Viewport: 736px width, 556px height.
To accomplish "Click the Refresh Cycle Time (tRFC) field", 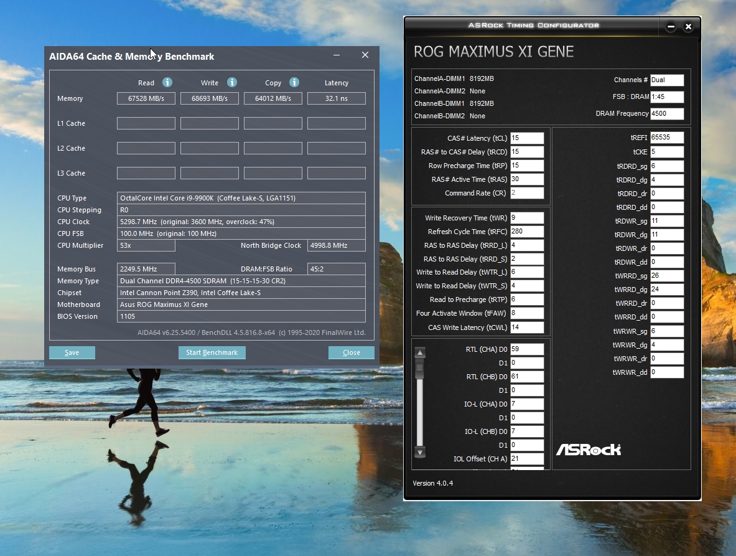I will [x=527, y=232].
